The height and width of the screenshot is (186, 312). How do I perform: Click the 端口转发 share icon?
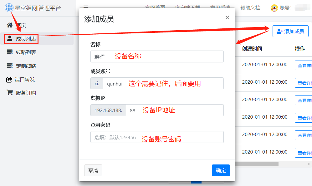9,80
